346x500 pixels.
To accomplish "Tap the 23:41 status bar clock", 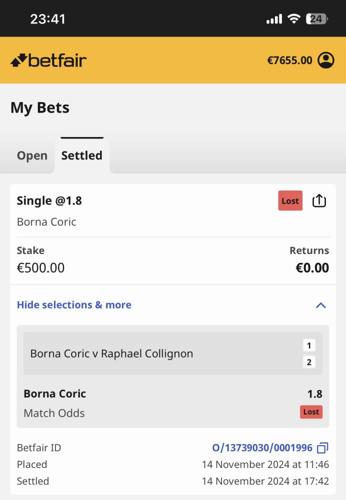I will click(47, 19).
